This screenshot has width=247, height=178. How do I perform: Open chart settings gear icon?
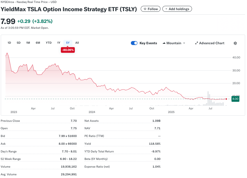coord(235,43)
